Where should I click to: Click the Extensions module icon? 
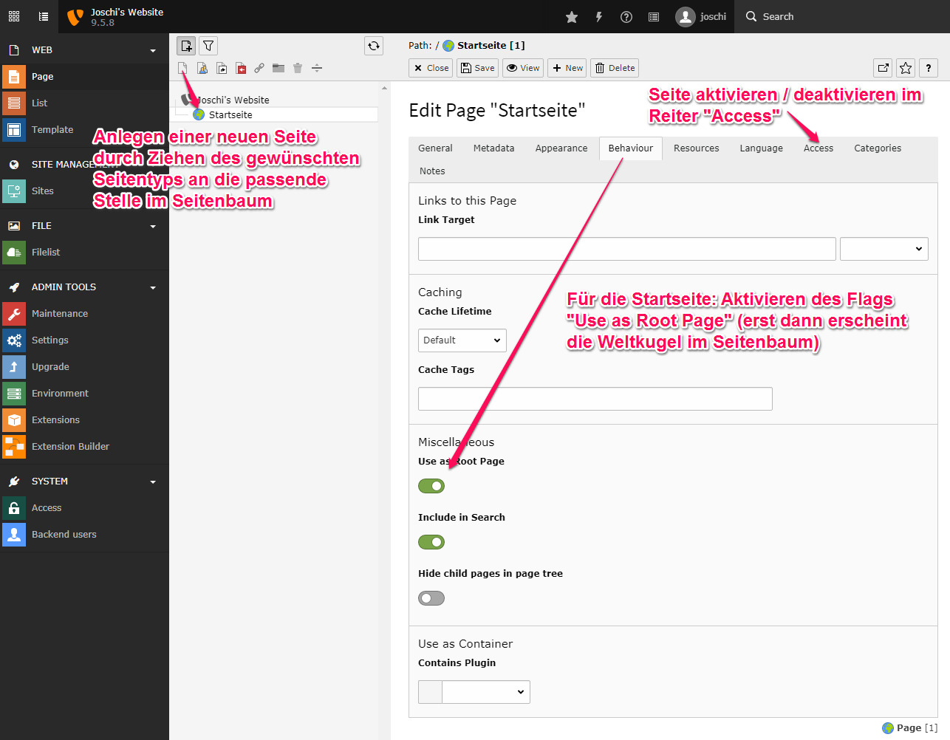click(14, 420)
